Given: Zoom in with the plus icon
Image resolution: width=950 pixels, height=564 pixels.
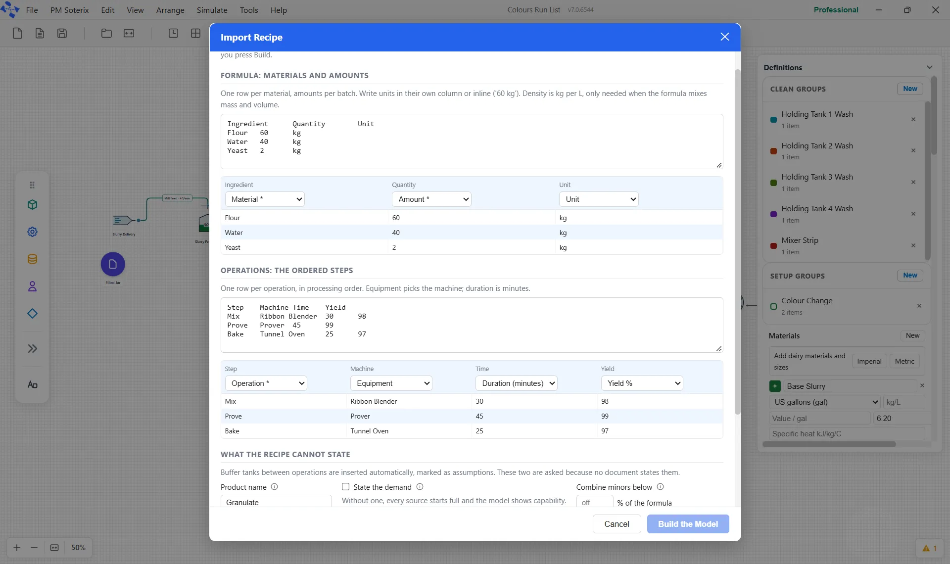Looking at the screenshot, I should click(17, 548).
